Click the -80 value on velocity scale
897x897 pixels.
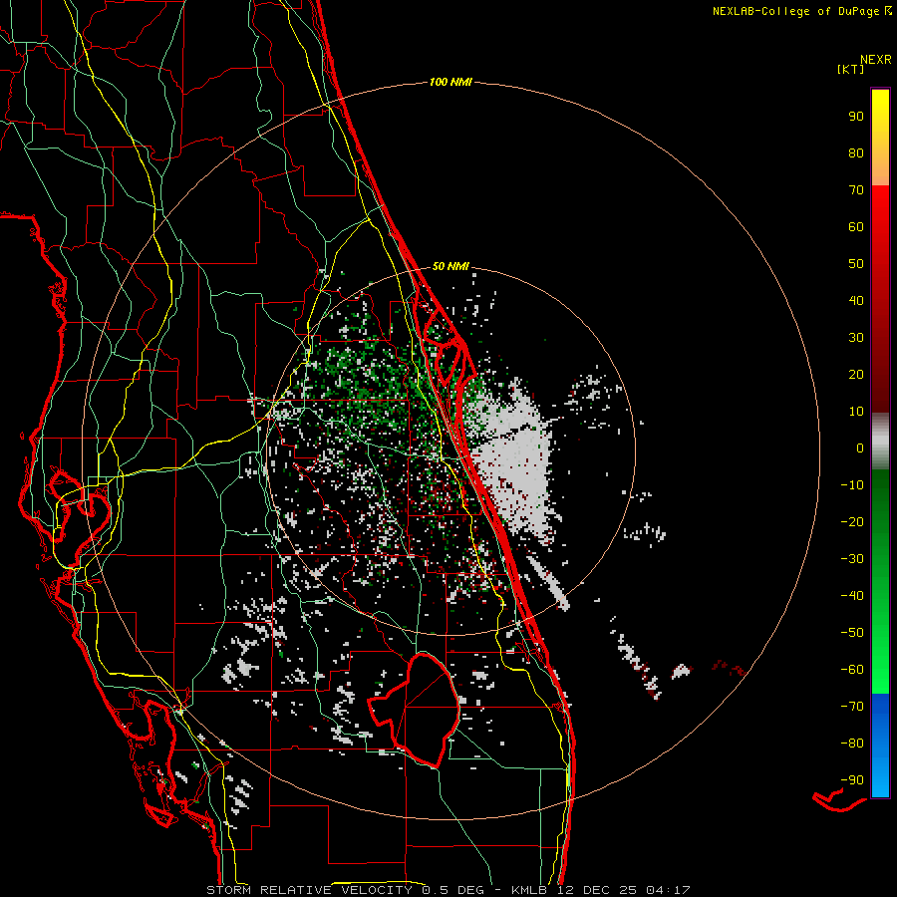pyautogui.click(x=852, y=744)
